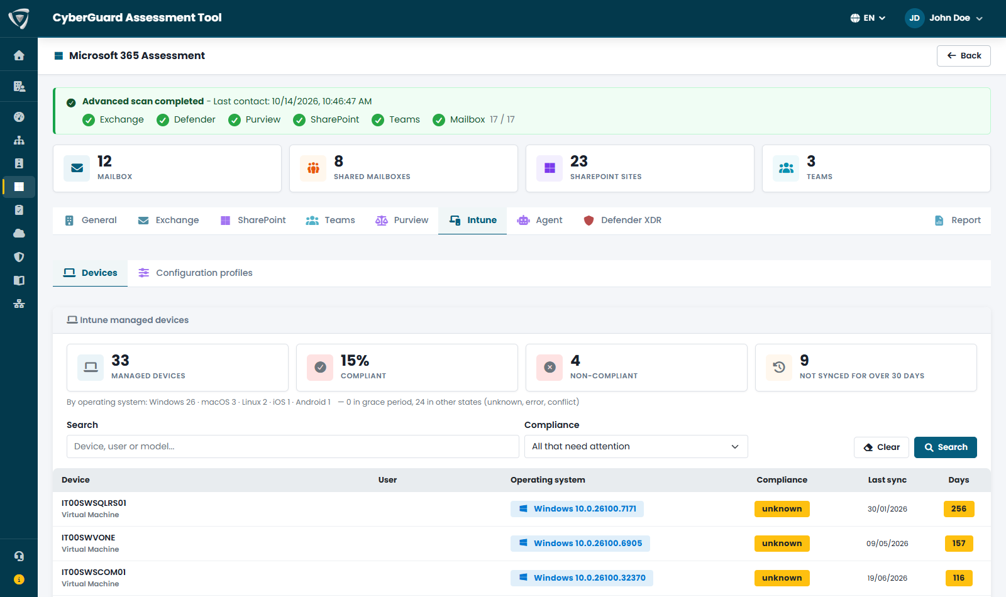Select device IT00SWSQLRS01

click(x=94, y=503)
